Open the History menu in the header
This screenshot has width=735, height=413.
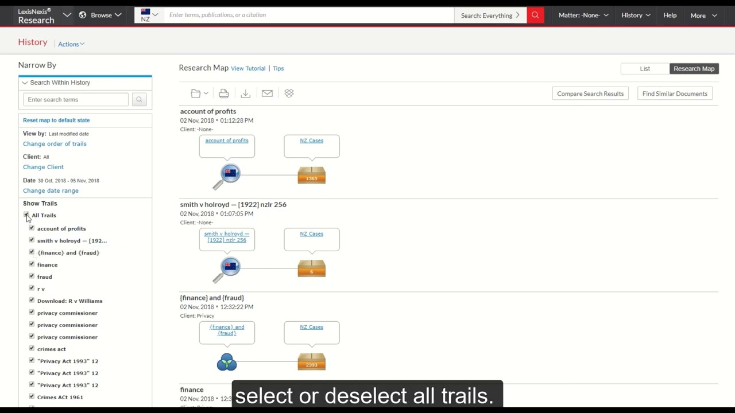pos(636,15)
